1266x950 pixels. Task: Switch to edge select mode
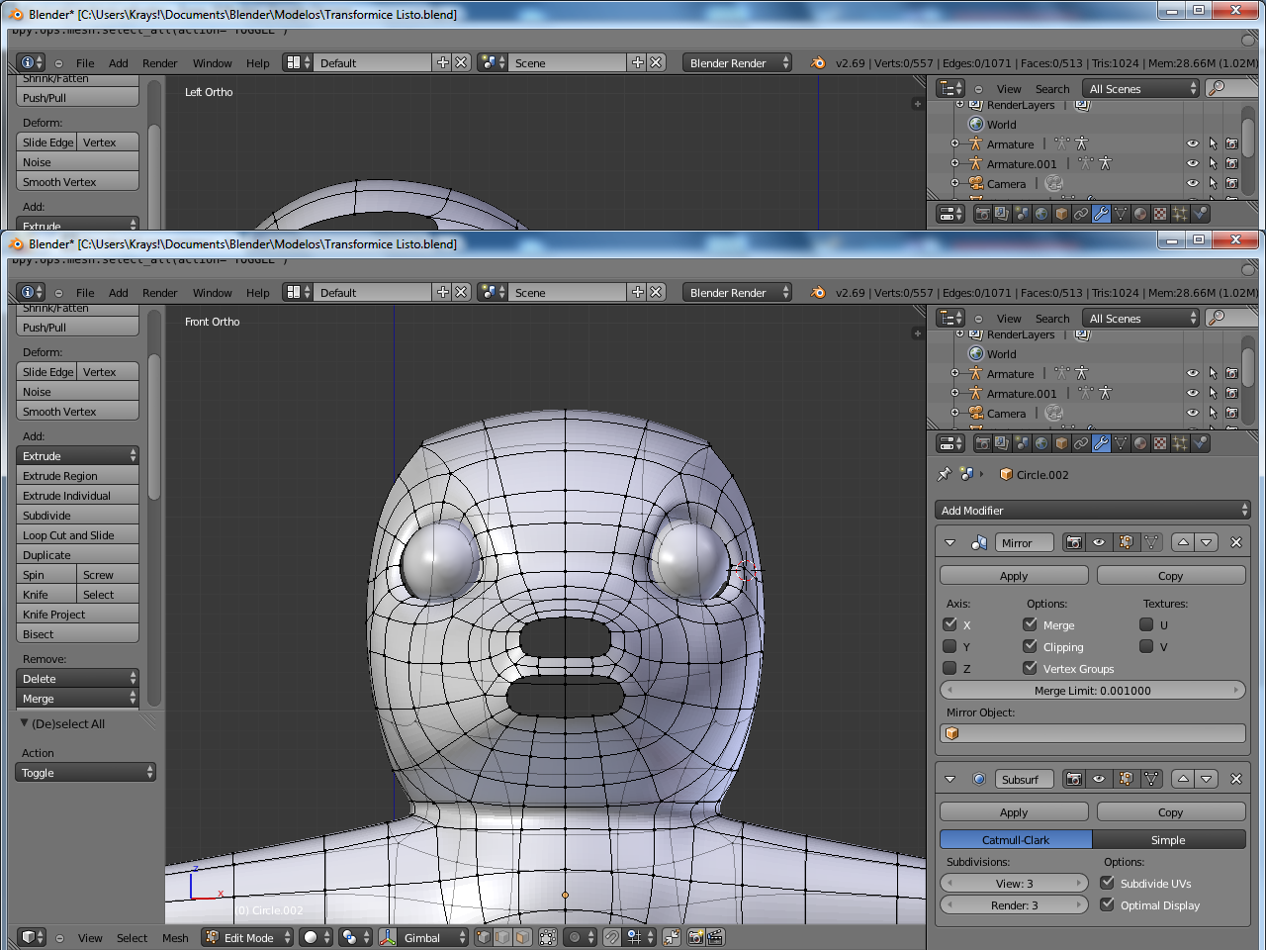coord(502,937)
